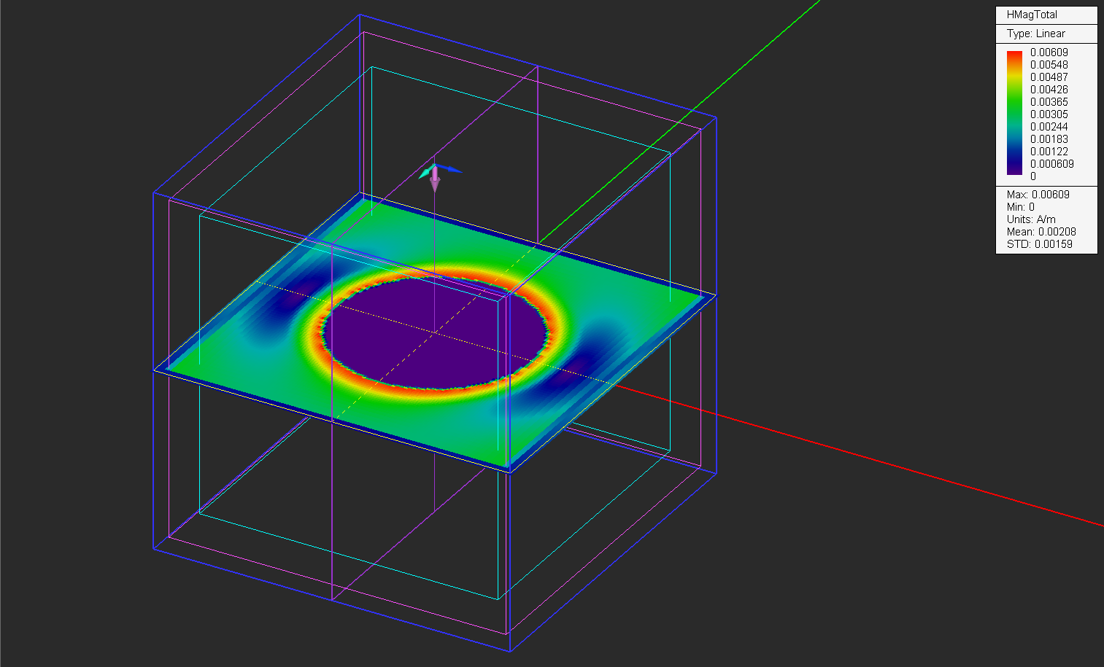Image resolution: width=1104 pixels, height=667 pixels.
Task: Click the STD: 0.00159 statistic
Action: [1039, 244]
